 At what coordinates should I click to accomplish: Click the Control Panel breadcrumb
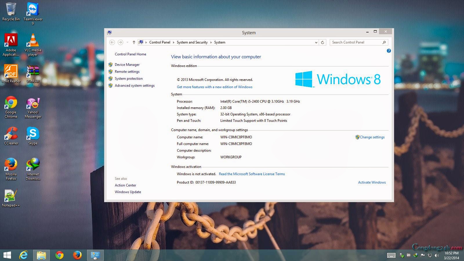(160, 42)
